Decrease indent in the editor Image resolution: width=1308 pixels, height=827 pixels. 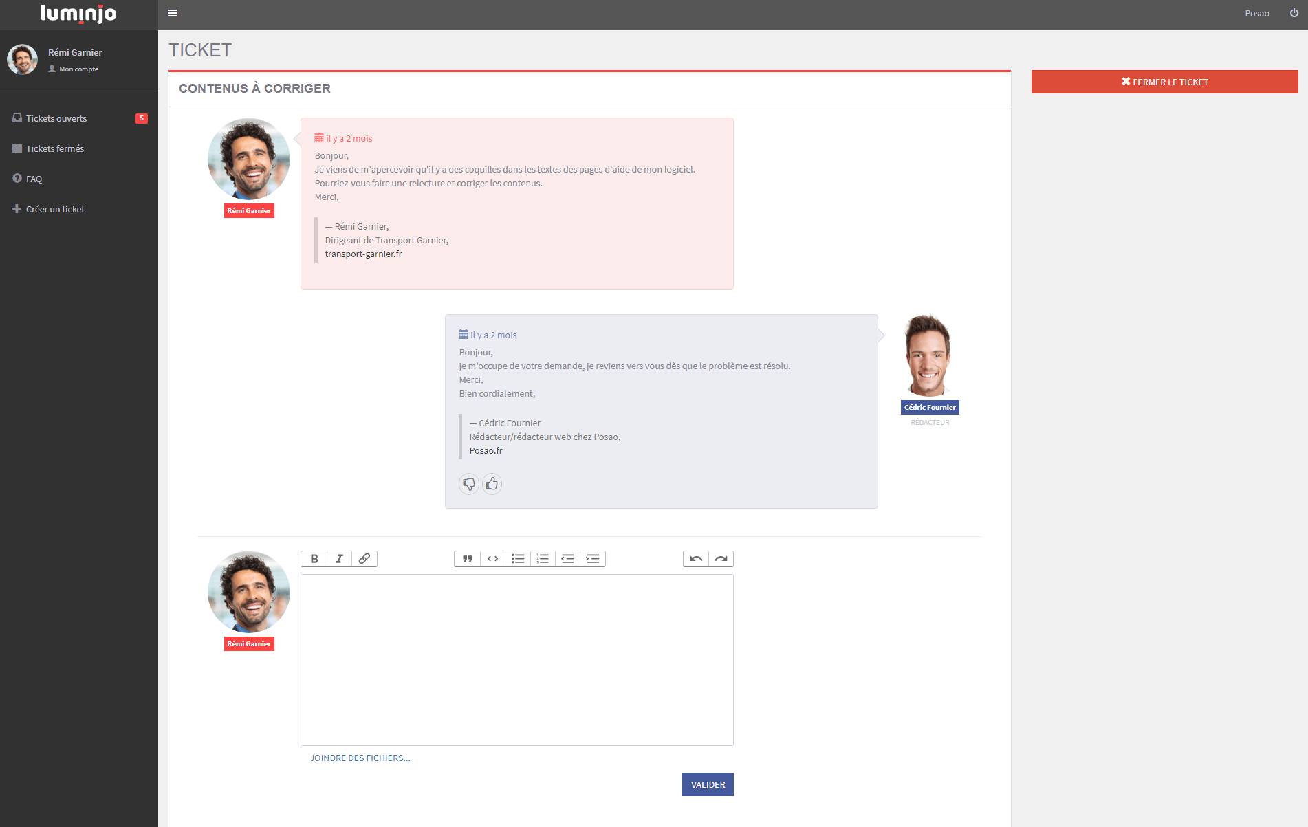(567, 559)
